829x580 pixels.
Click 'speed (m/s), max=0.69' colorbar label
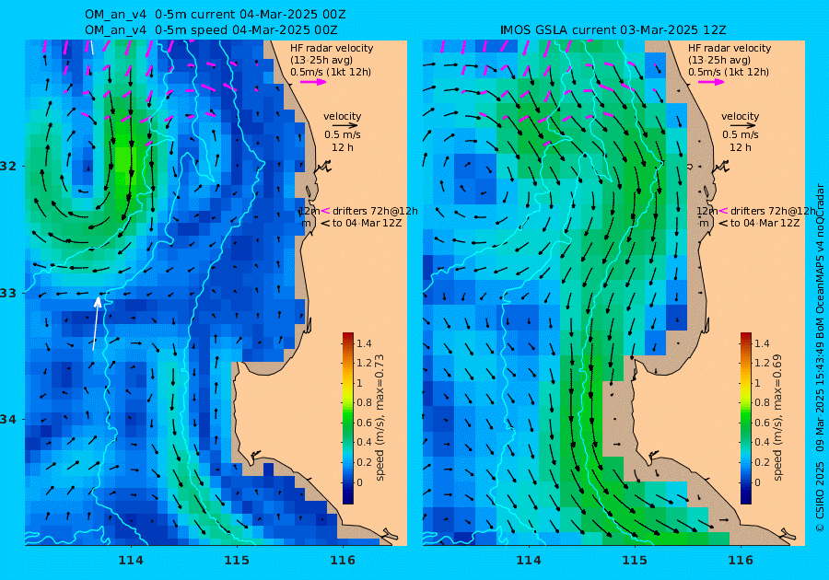click(777, 417)
